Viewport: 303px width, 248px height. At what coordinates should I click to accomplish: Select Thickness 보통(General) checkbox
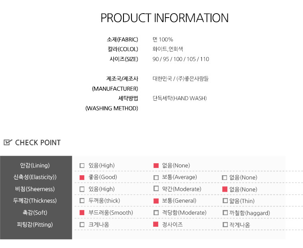pyautogui.click(x=156, y=201)
